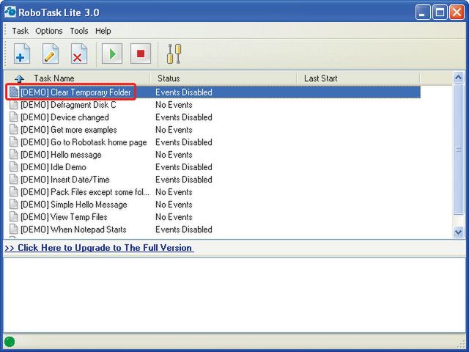This screenshot has height=352, width=469.
Task: Click document icon of Defragment Disk C row
Action: 13,105
